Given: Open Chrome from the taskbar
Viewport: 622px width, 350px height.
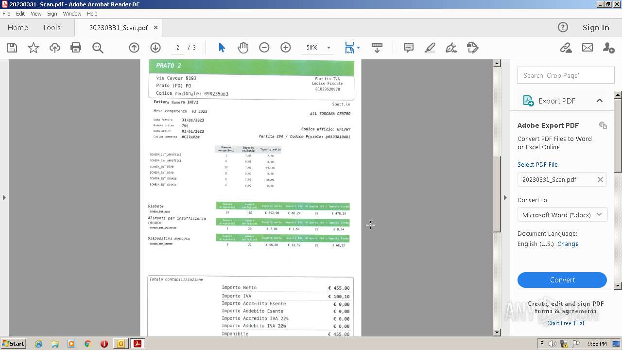Looking at the screenshot, I should click(88, 344).
